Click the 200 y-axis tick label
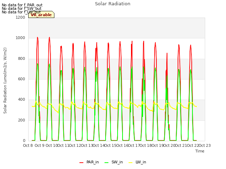Screen dimensions: 226x169 click(x=22, y=120)
